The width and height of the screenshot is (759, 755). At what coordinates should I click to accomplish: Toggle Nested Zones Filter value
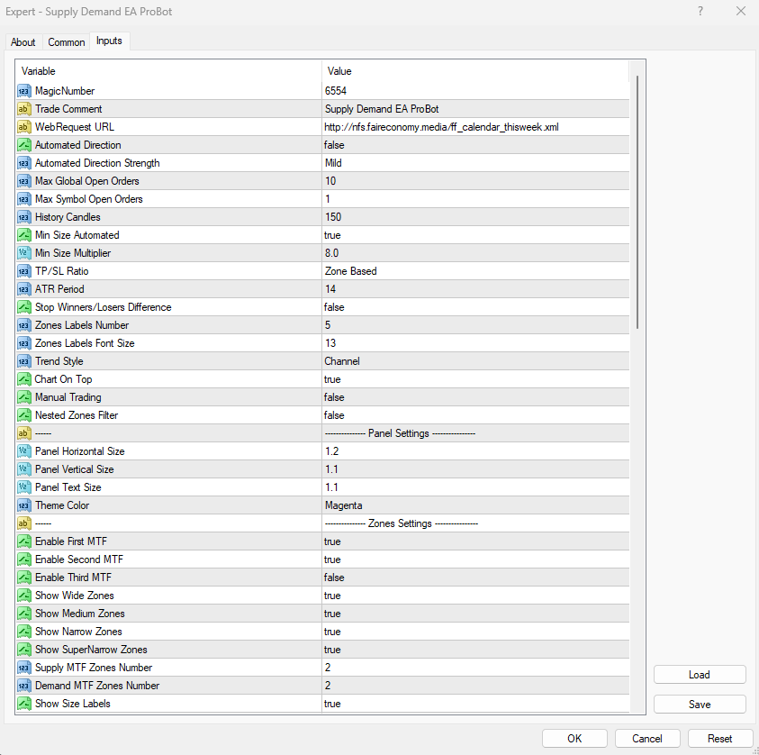475,415
